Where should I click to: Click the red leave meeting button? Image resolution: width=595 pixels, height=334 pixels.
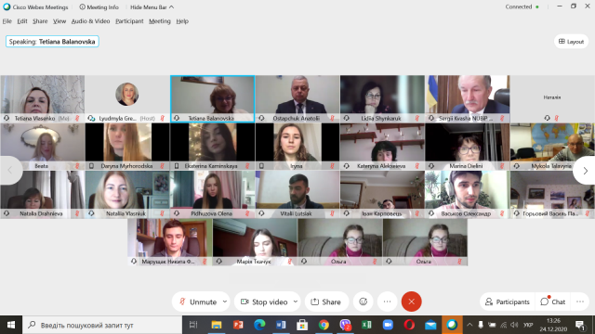(x=411, y=302)
